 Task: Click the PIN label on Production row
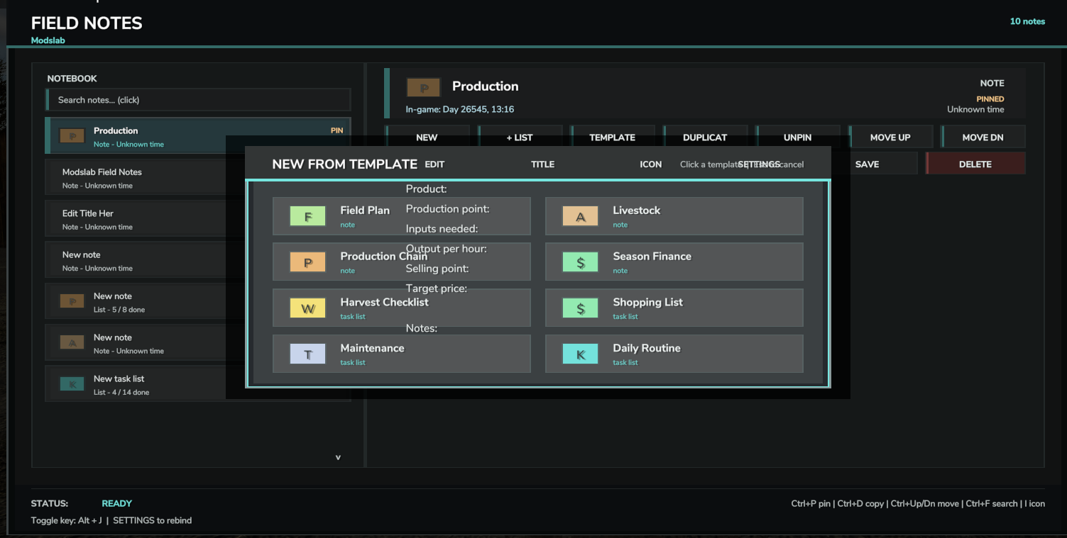(x=336, y=130)
